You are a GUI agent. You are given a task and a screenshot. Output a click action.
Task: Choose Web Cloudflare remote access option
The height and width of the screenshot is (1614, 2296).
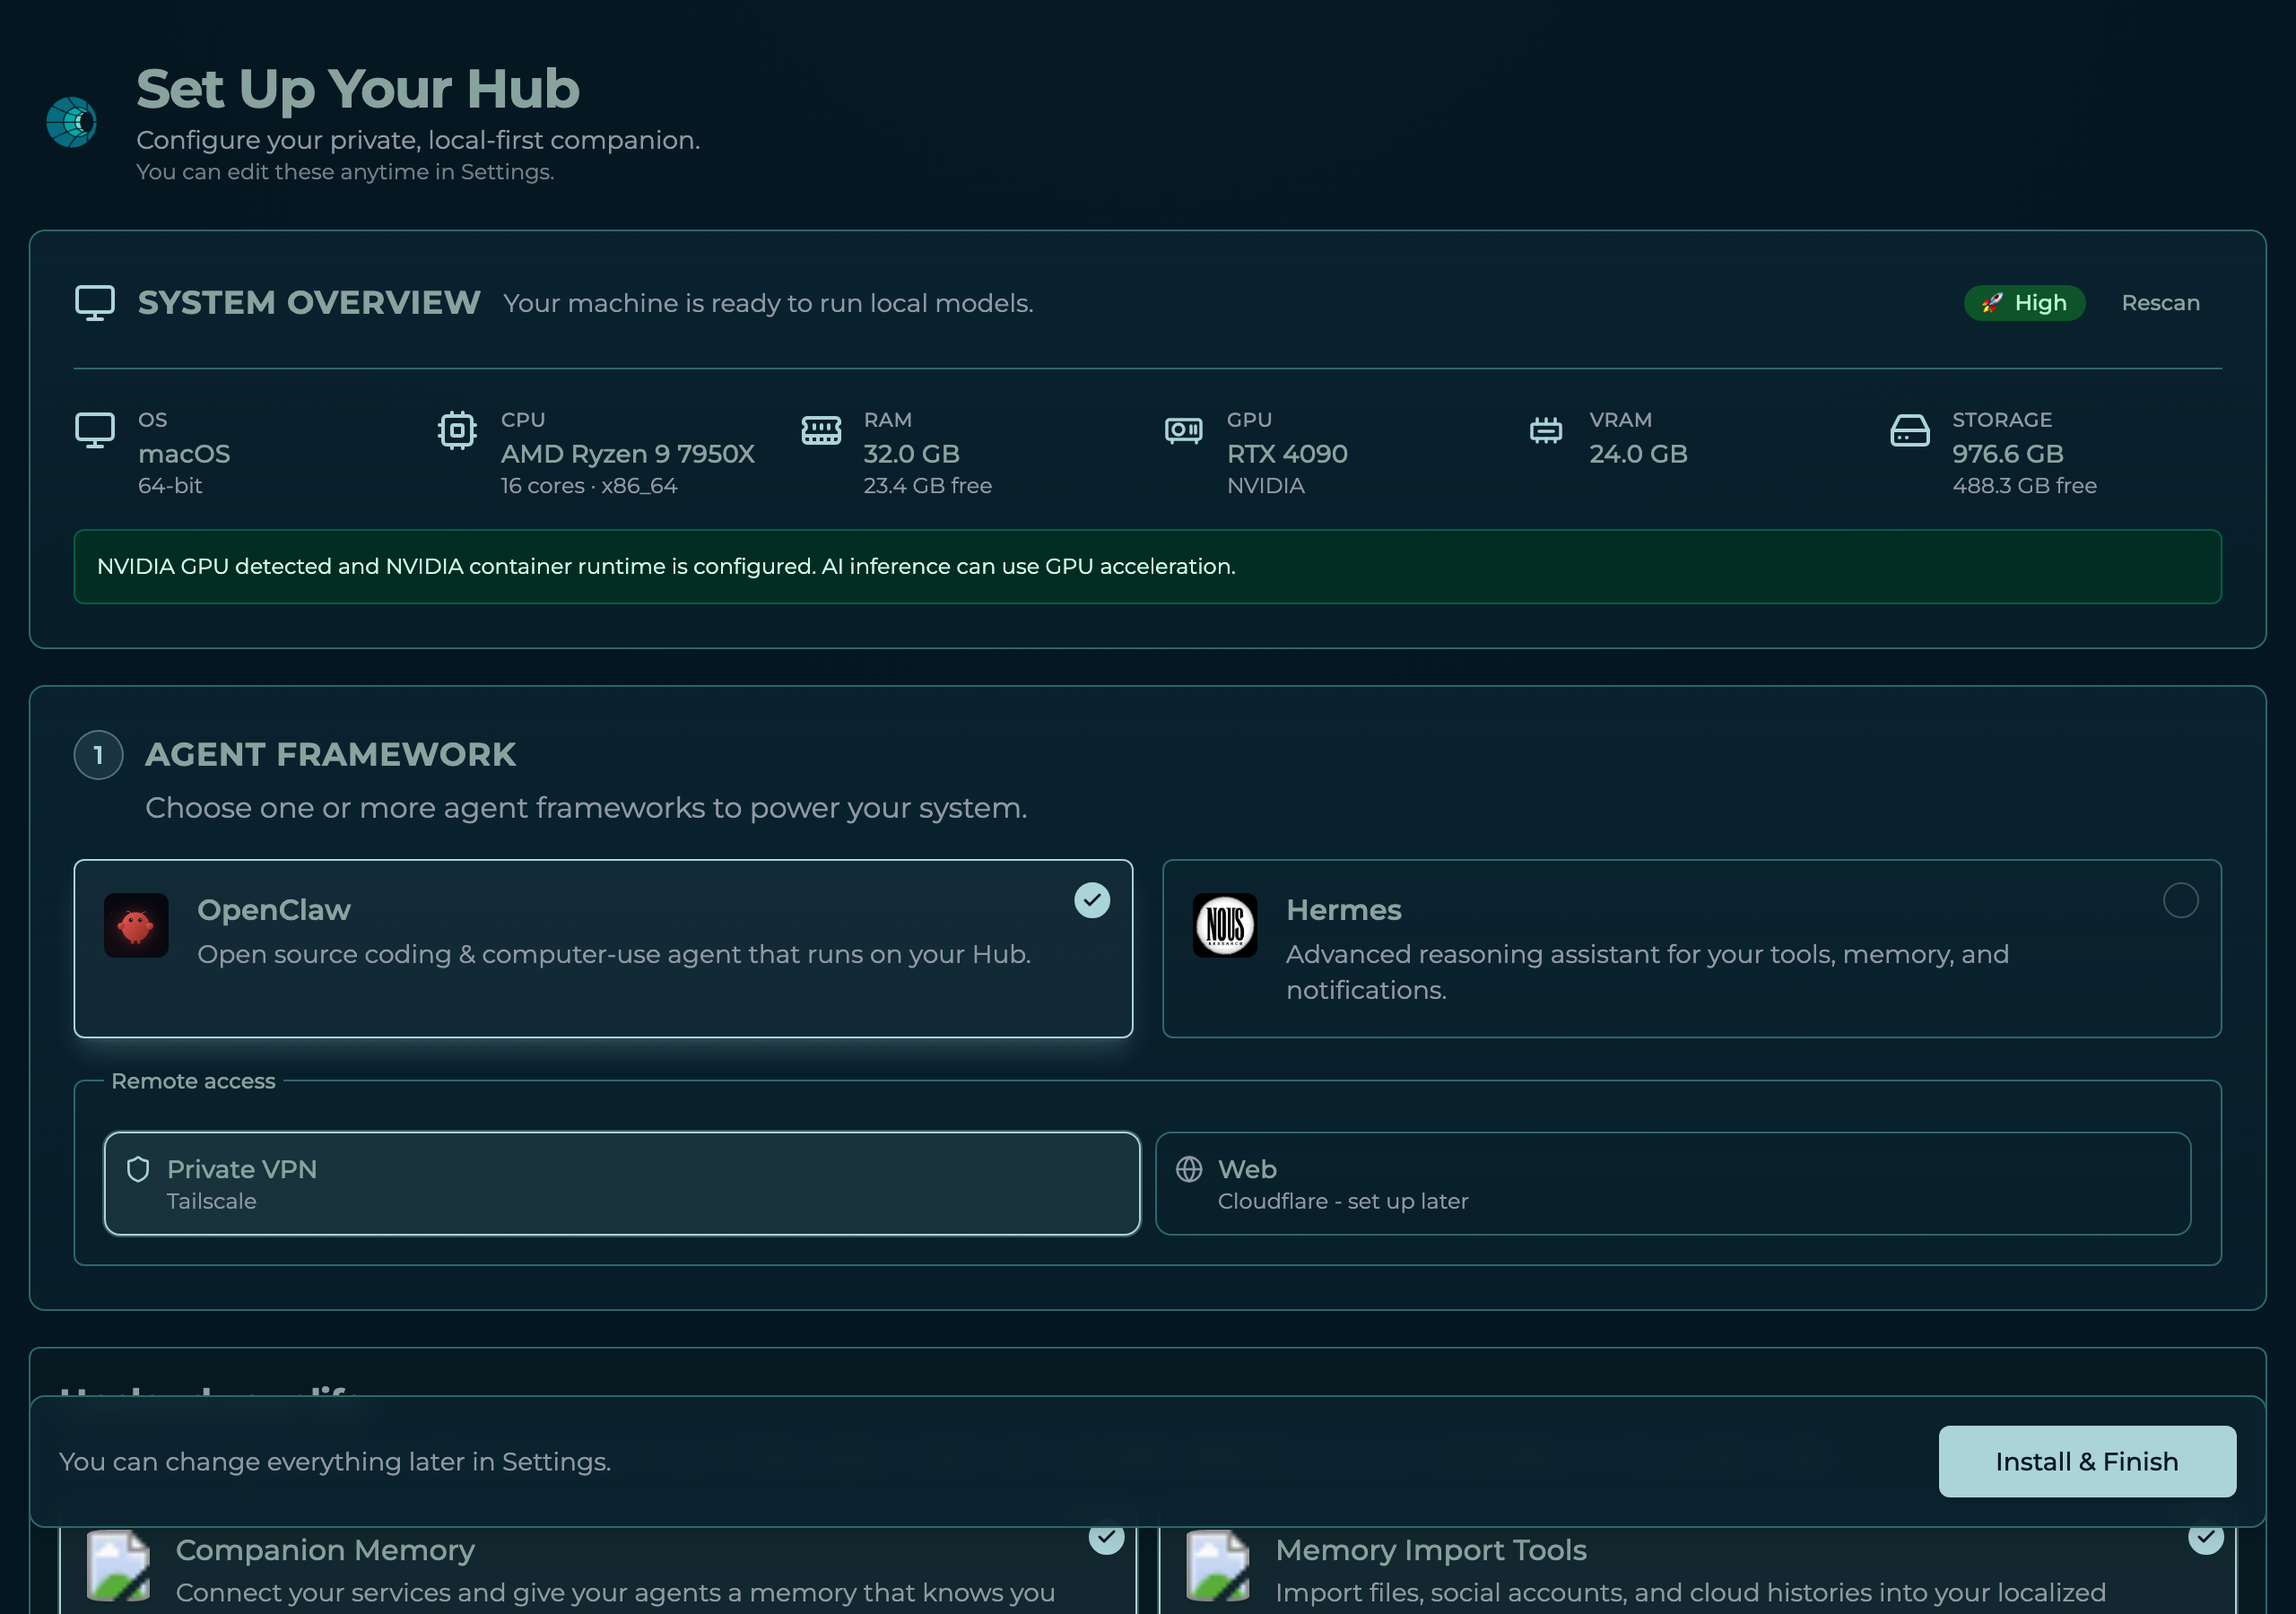(1673, 1184)
